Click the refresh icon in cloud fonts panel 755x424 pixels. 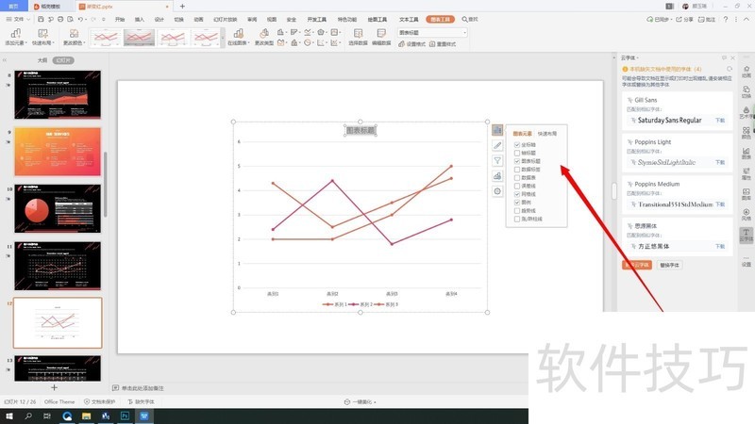(730, 69)
